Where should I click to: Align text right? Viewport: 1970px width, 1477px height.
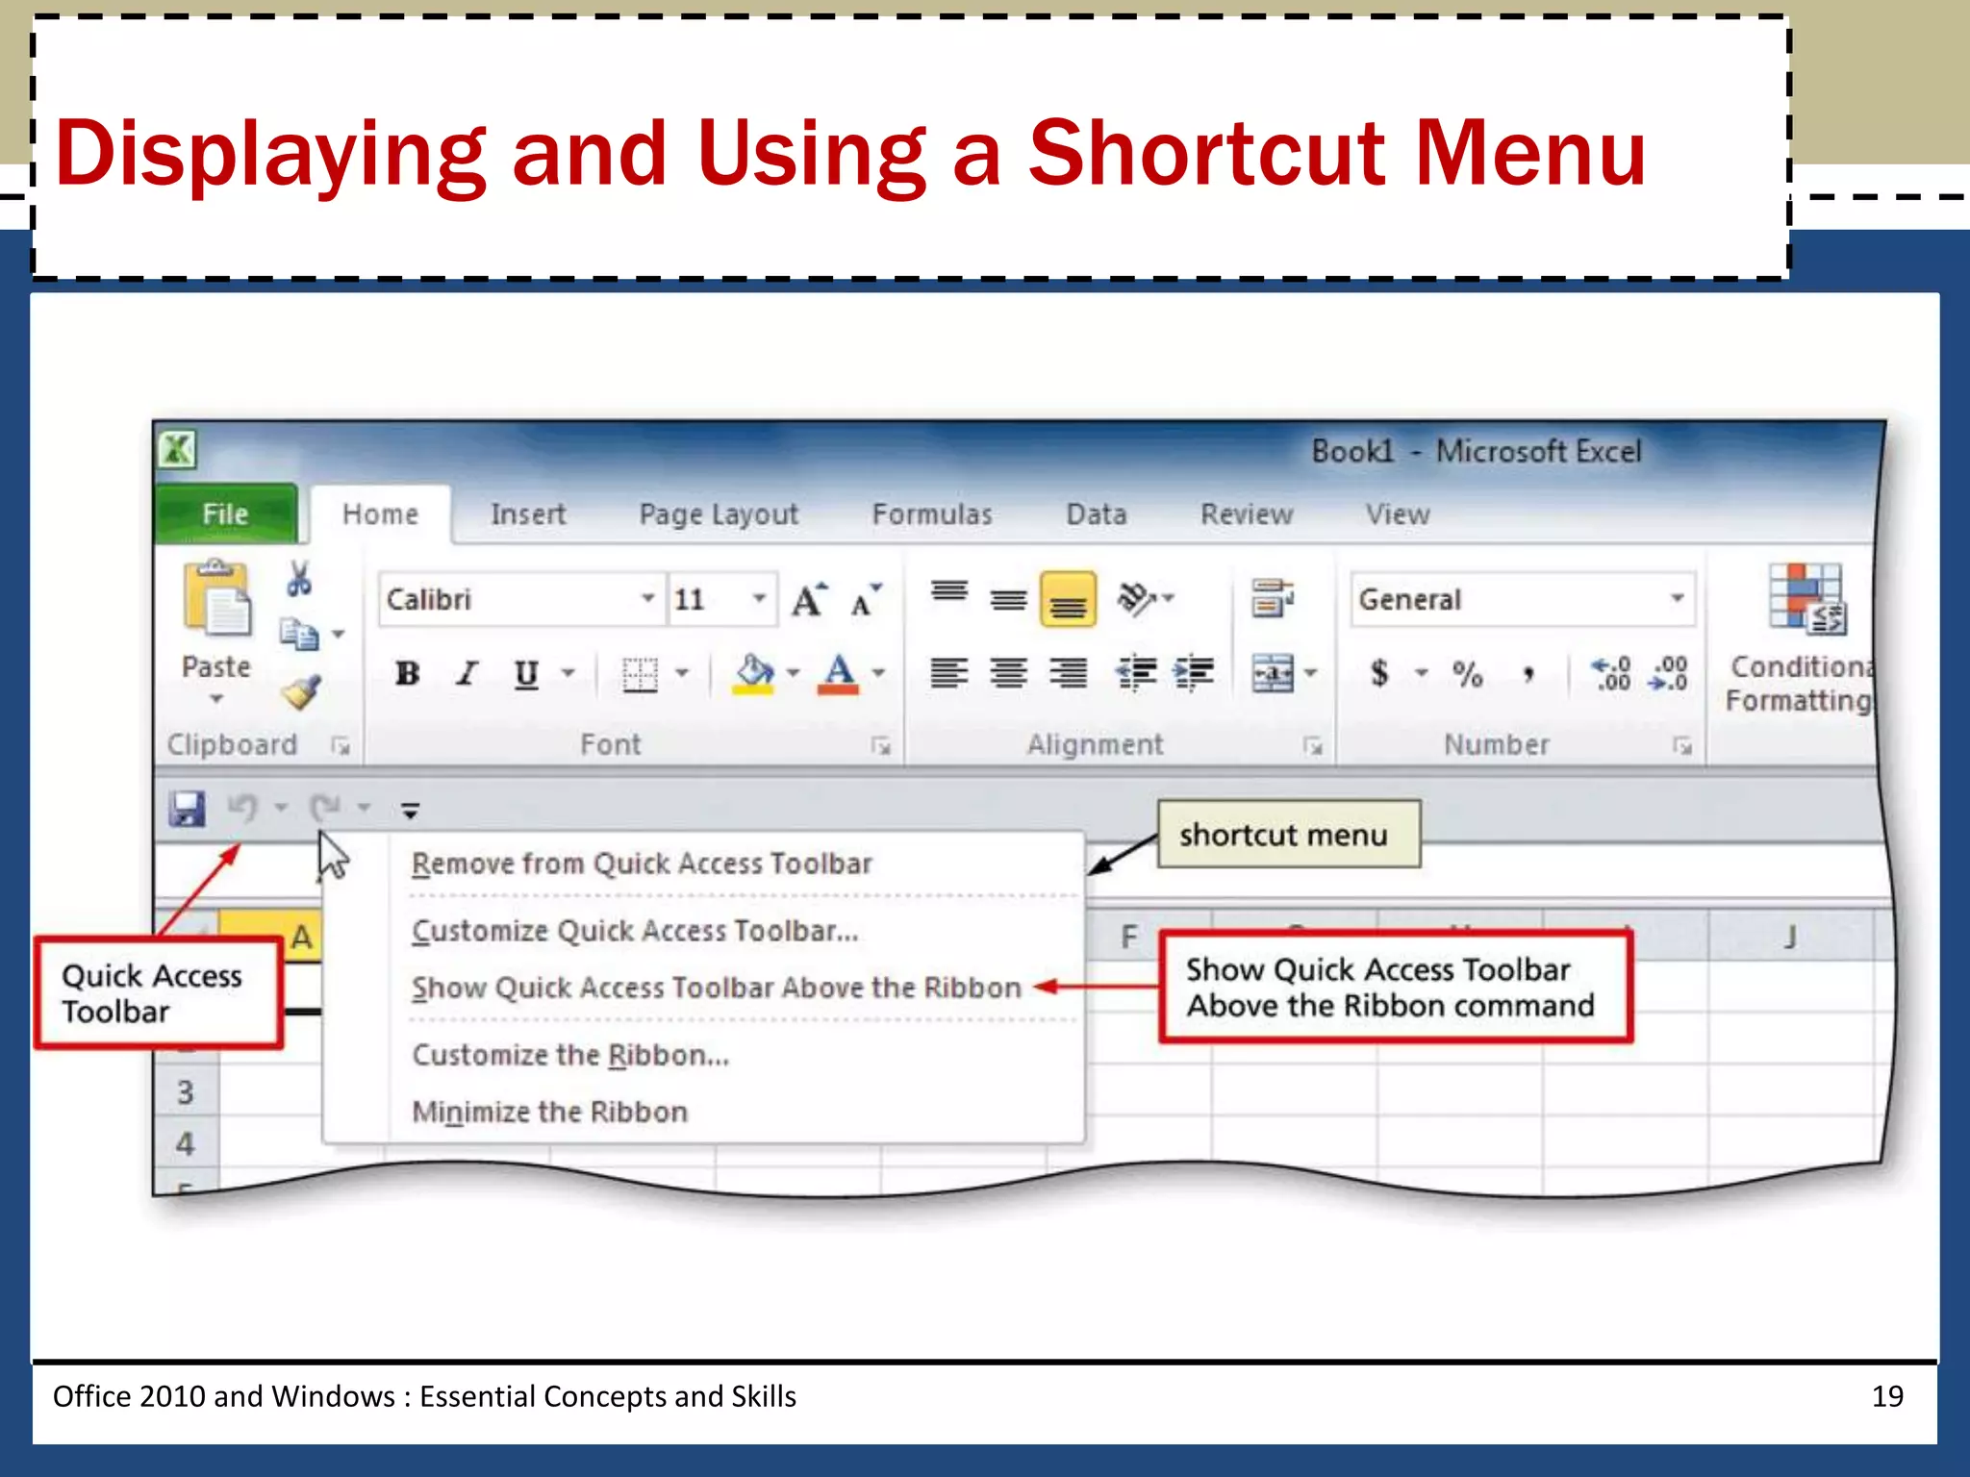[1068, 673]
